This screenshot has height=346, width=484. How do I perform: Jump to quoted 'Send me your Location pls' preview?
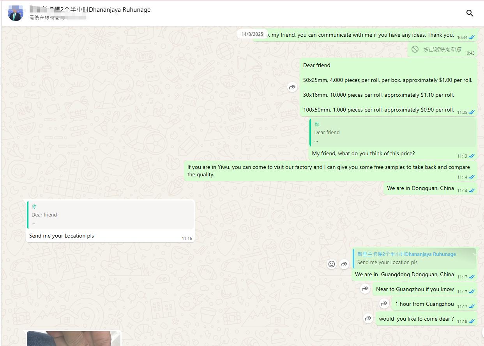(x=414, y=258)
